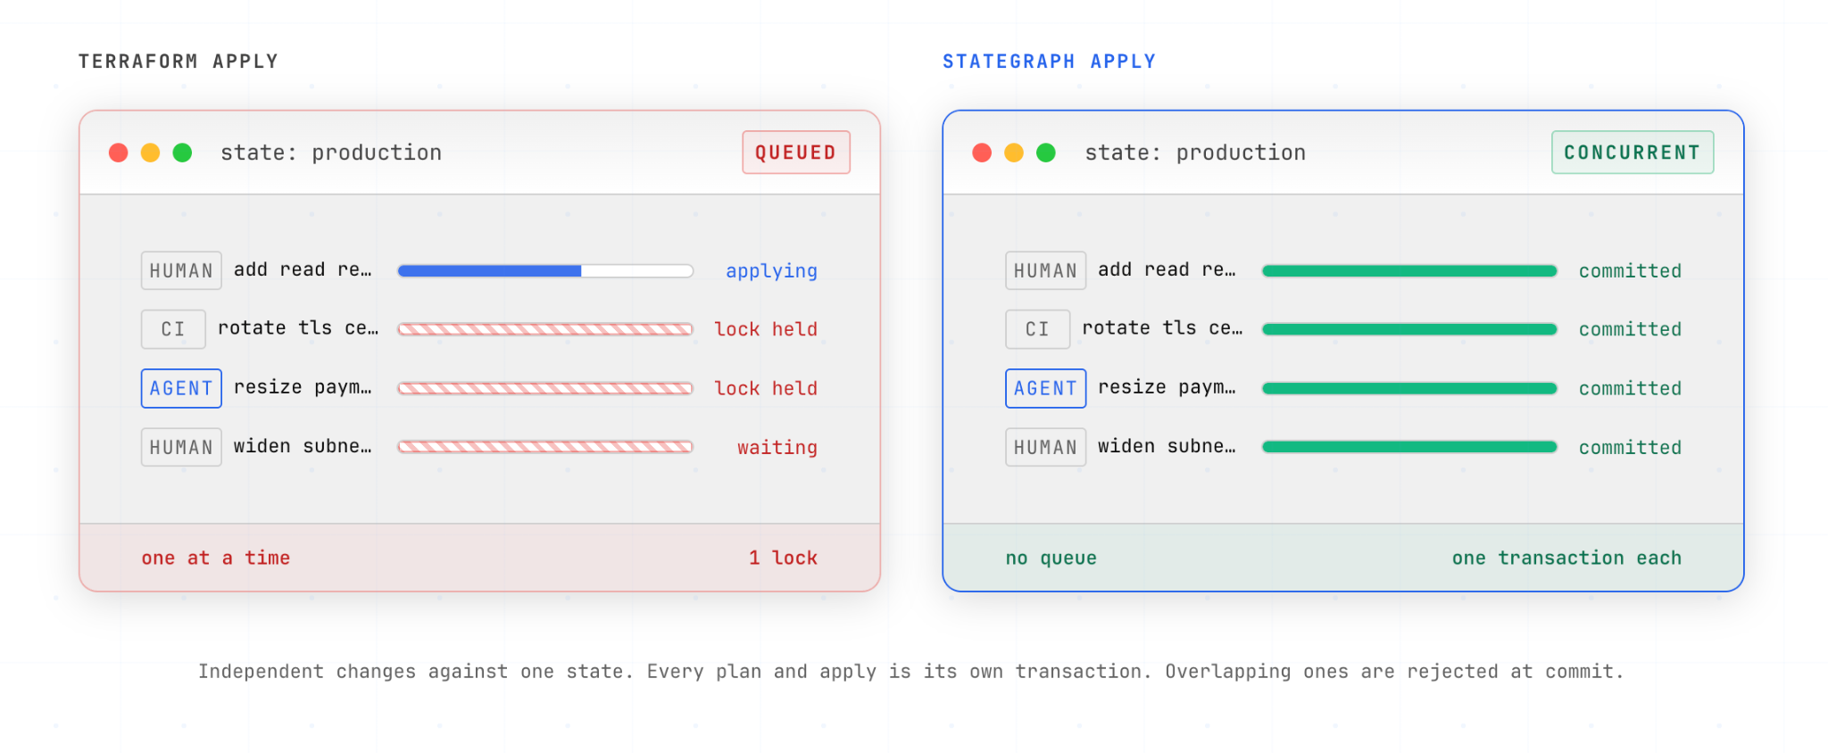1828x753 pixels.
Task: Select HUMAN tag on Stategraph 'add read re…' row
Action: 1045,270
